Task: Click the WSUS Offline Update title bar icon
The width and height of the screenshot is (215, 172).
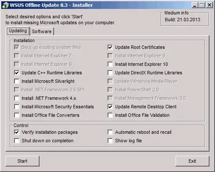Action: (5, 5)
